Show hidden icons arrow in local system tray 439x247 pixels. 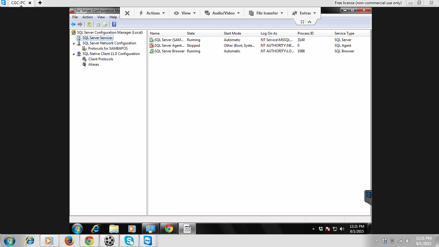coord(376,241)
